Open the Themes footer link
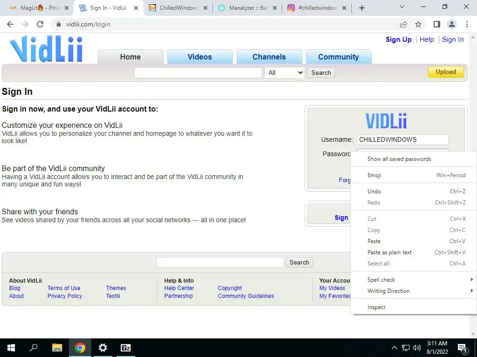This screenshot has width=477, height=357. pos(116,288)
